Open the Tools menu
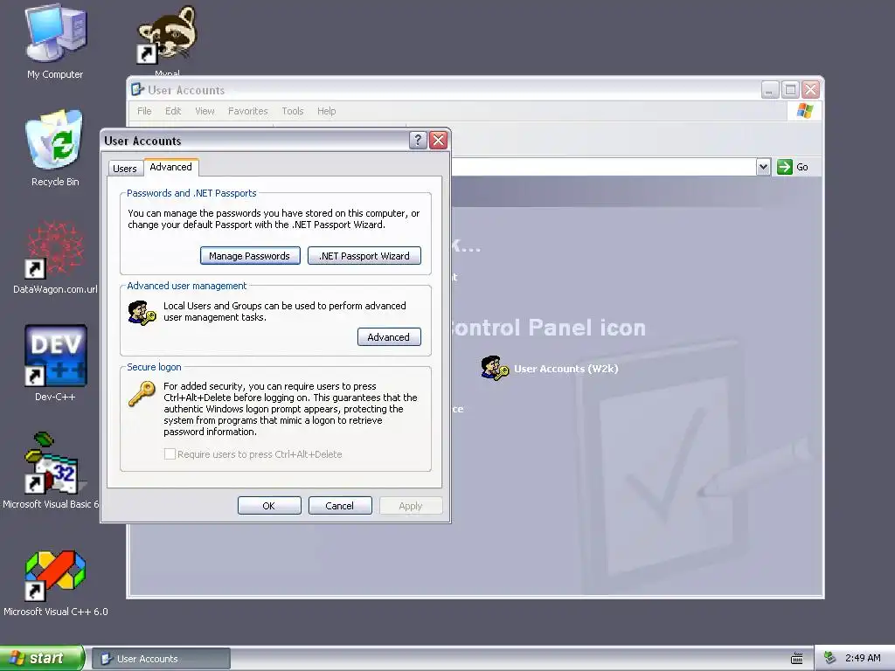 coord(292,111)
